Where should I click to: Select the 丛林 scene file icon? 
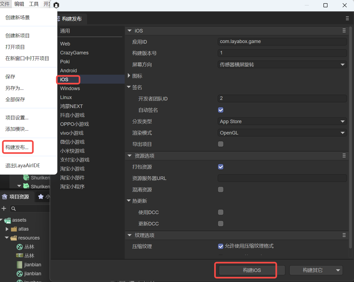19,247
